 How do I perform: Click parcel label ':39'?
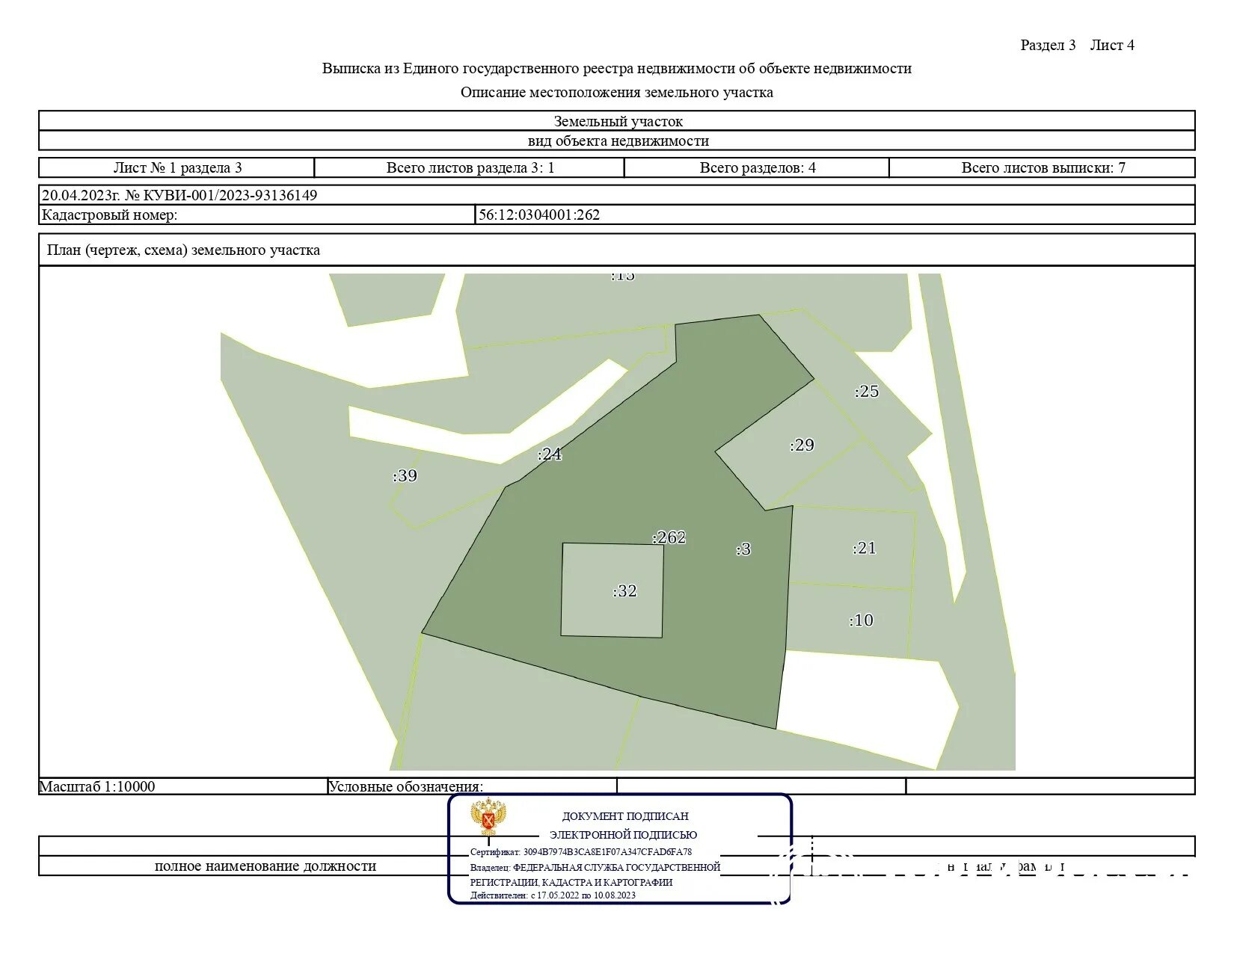[405, 476]
